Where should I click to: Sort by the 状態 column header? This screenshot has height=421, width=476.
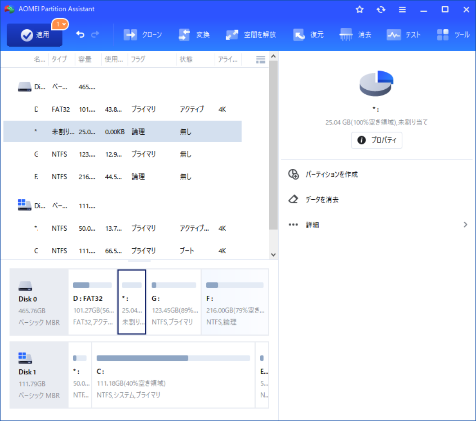pos(186,59)
